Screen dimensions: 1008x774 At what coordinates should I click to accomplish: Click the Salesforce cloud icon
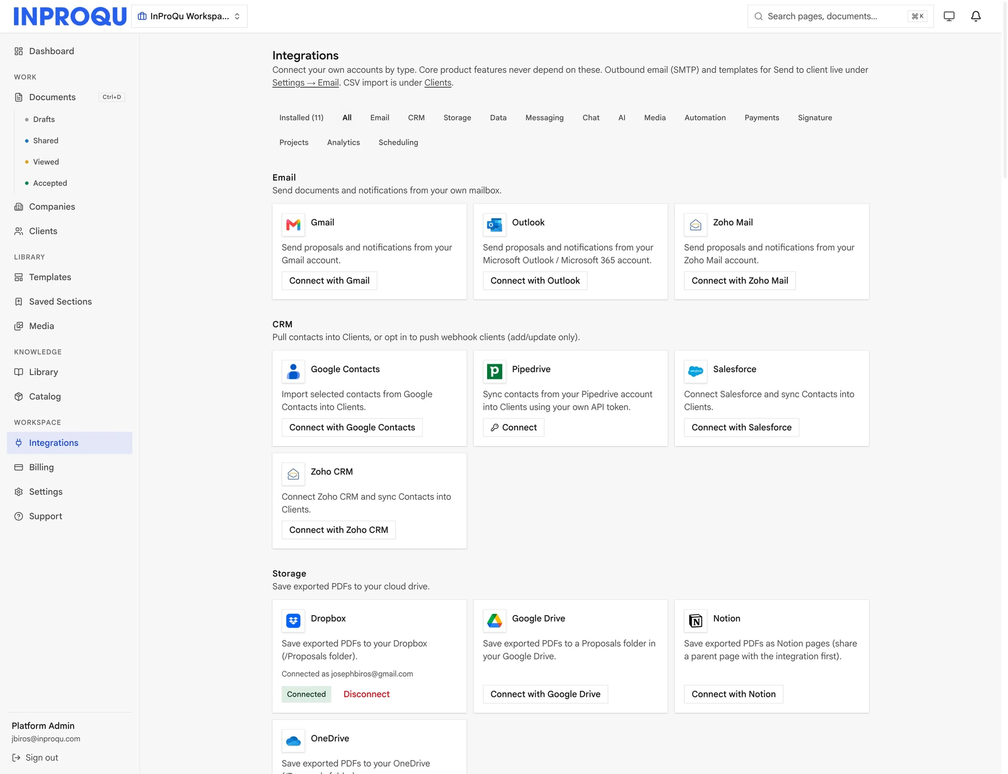696,372
